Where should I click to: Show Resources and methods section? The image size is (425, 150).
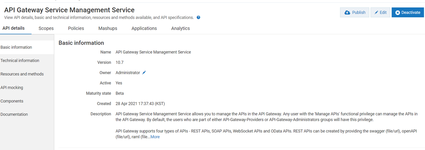click(22, 74)
